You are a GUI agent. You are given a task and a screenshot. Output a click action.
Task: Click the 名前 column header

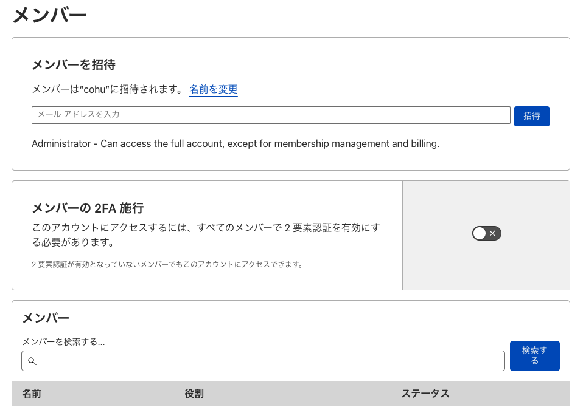click(32, 394)
